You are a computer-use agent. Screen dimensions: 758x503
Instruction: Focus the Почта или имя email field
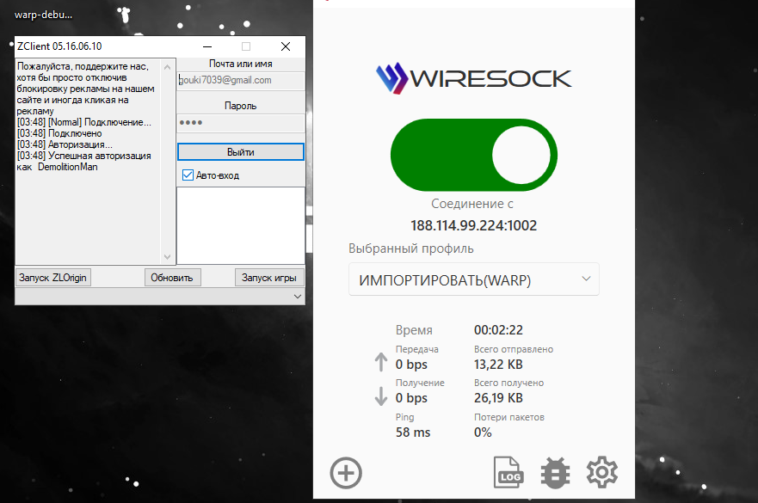click(241, 80)
